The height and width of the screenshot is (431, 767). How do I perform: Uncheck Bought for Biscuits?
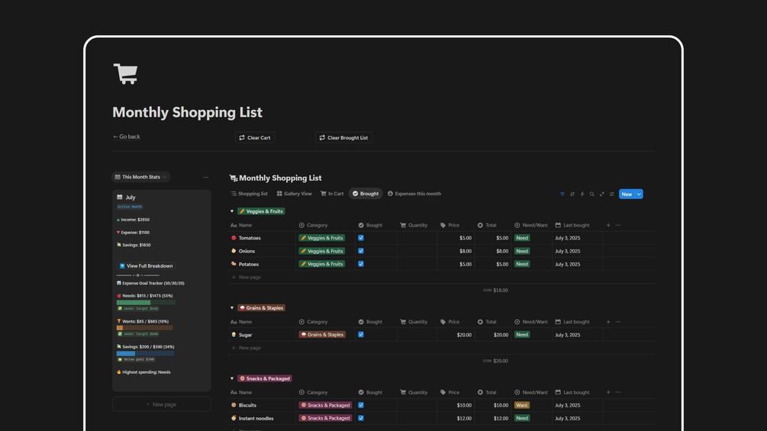pos(361,405)
